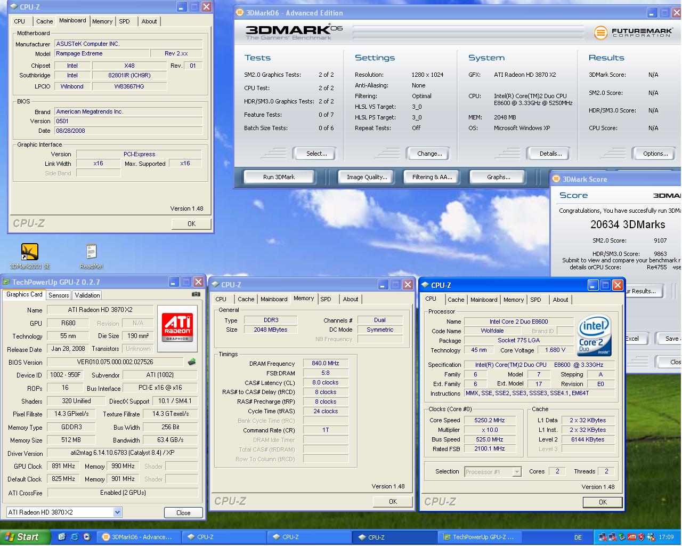Screen dimensions: 682x546
Task: Switch to the TechPowerUp GPU-Z taskbar button
Action: point(480,537)
